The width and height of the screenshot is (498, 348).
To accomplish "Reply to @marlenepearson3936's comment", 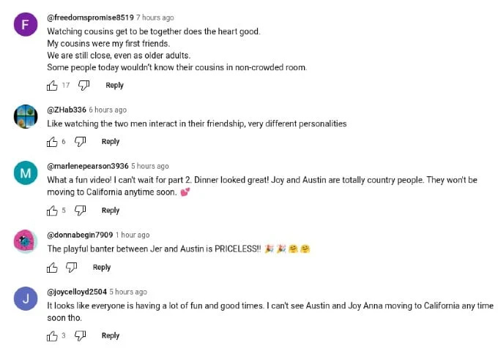I will pyautogui.click(x=110, y=211).
